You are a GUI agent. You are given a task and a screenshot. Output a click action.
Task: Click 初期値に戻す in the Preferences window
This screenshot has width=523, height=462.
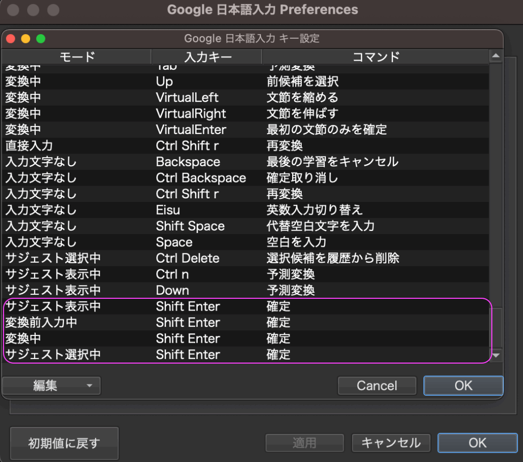point(64,443)
